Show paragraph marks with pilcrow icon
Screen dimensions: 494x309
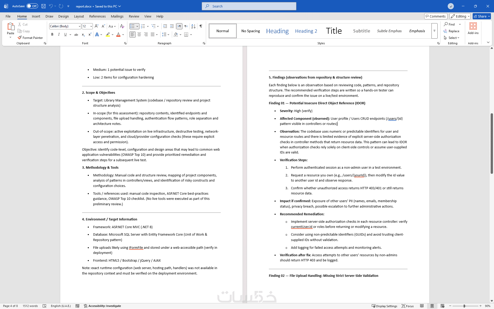201,26
